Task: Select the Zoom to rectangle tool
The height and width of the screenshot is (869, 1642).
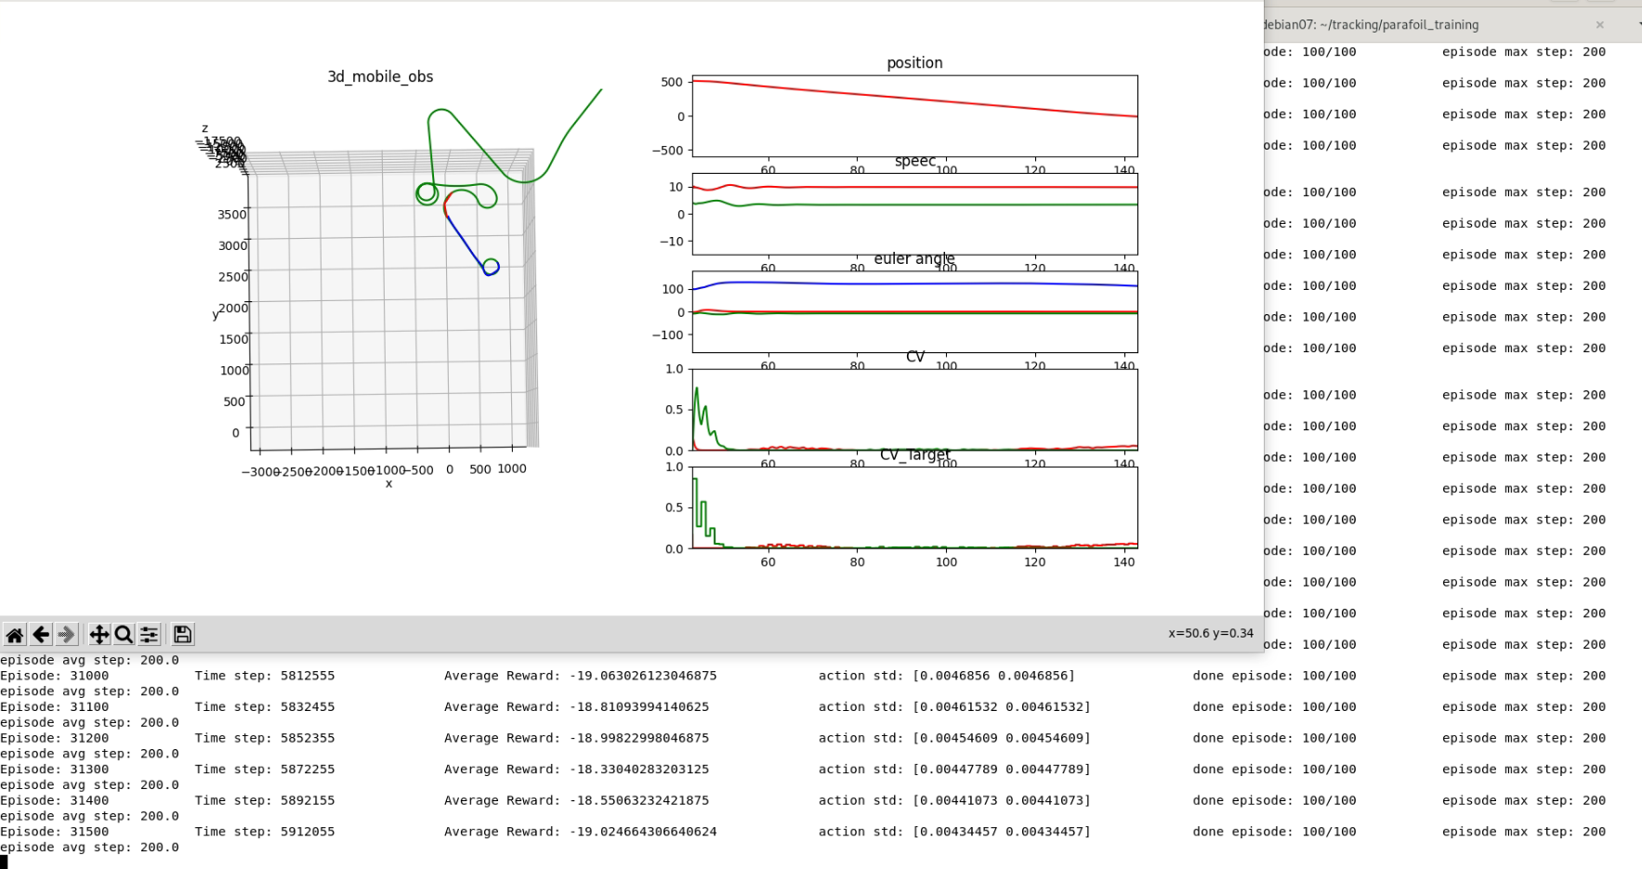Action: [124, 635]
